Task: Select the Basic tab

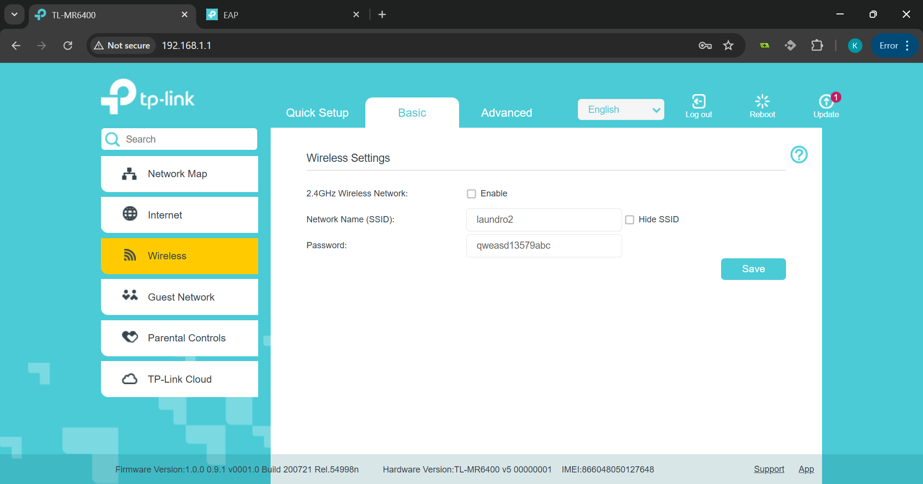Action: 412,113
